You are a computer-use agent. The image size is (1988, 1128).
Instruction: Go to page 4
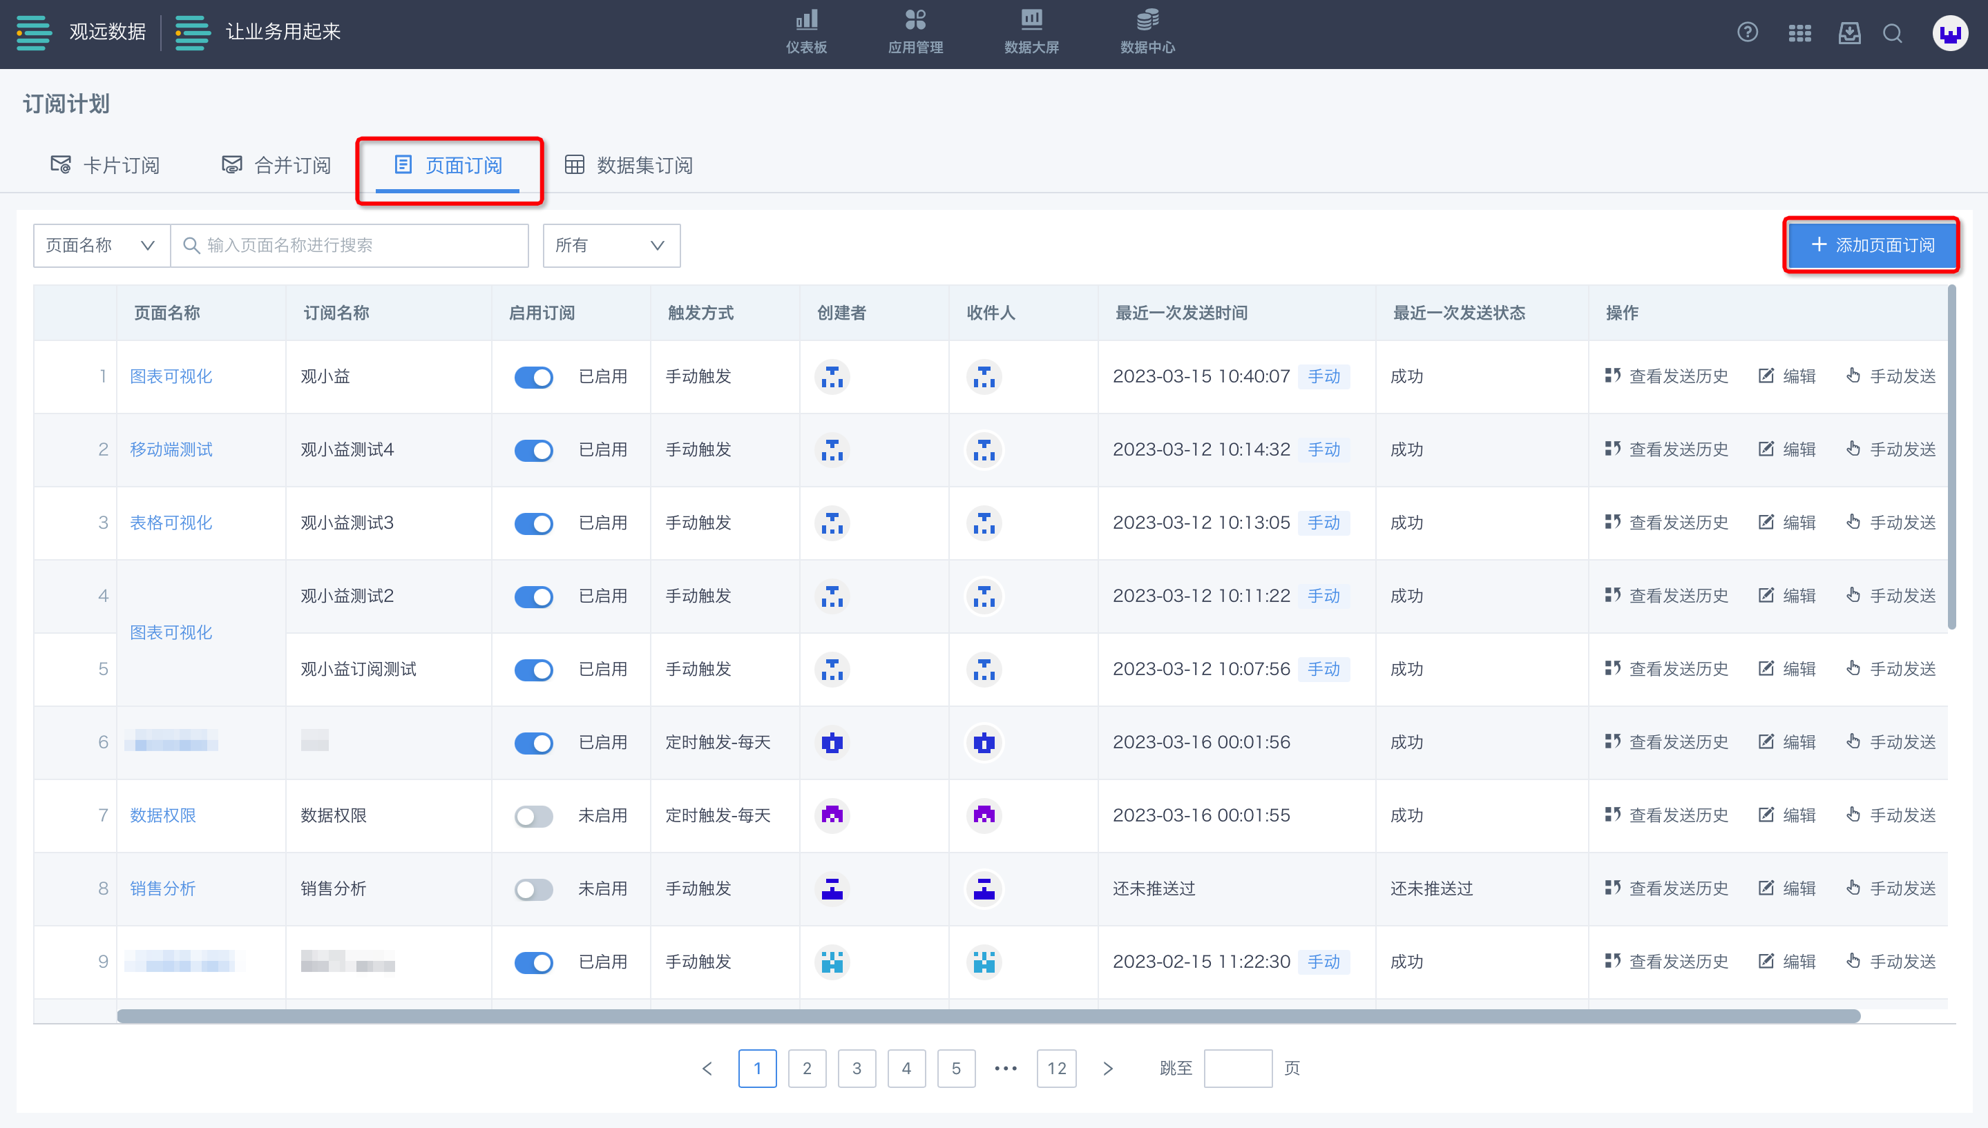[906, 1069]
